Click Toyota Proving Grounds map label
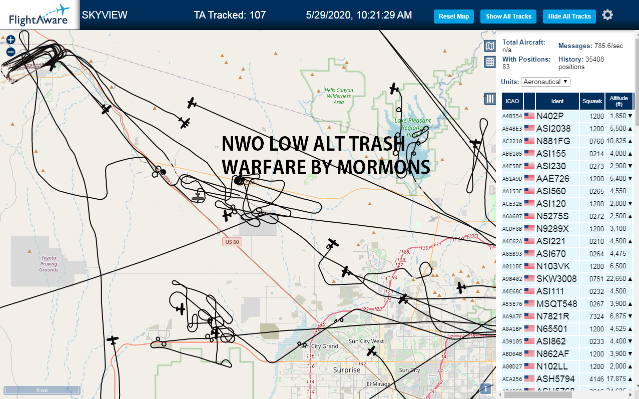The height and width of the screenshot is (399, 639). pyautogui.click(x=49, y=264)
